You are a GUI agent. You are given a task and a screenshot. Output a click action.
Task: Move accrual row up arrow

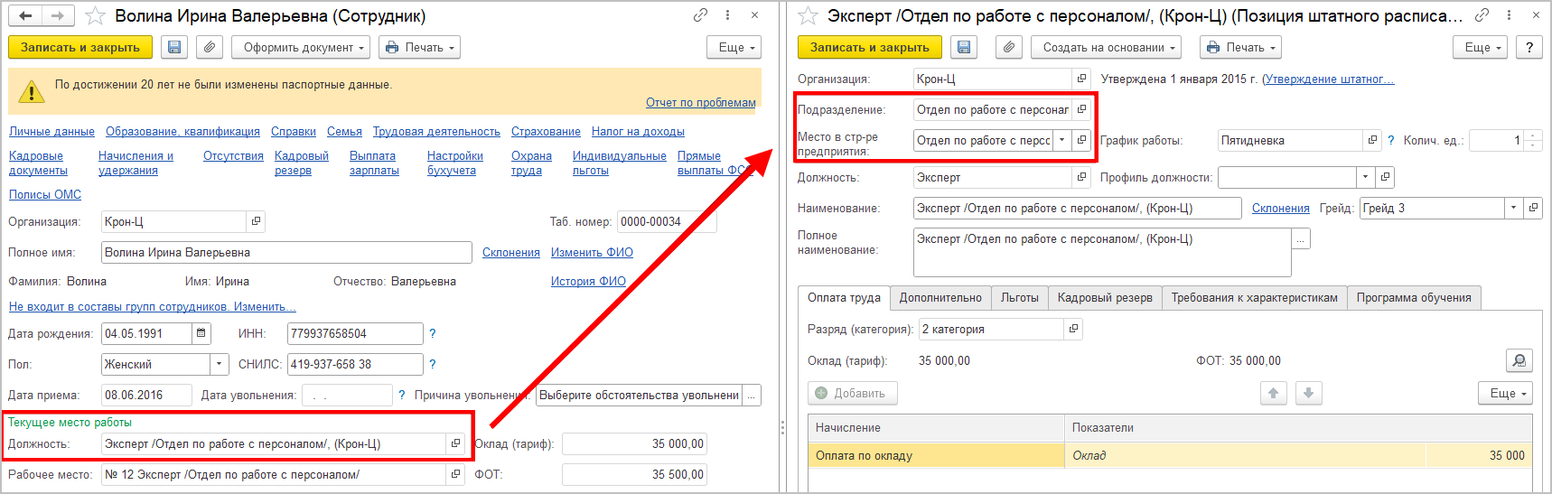pos(1274,393)
